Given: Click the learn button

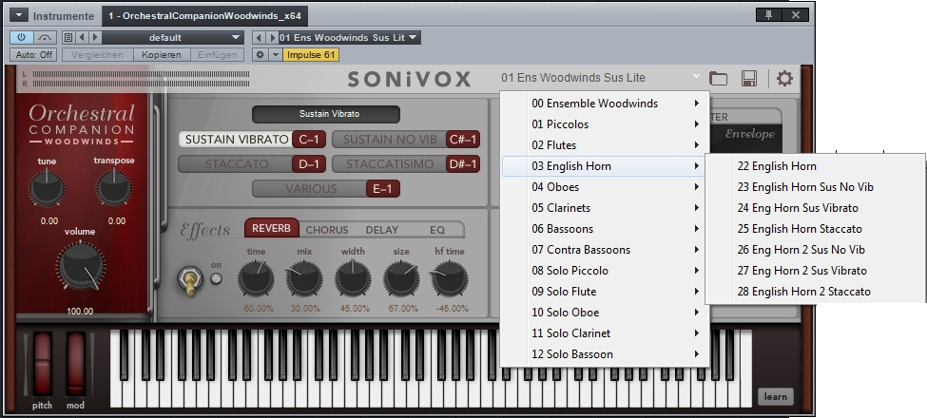Looking at the screenshot, I should coord(775,397).
